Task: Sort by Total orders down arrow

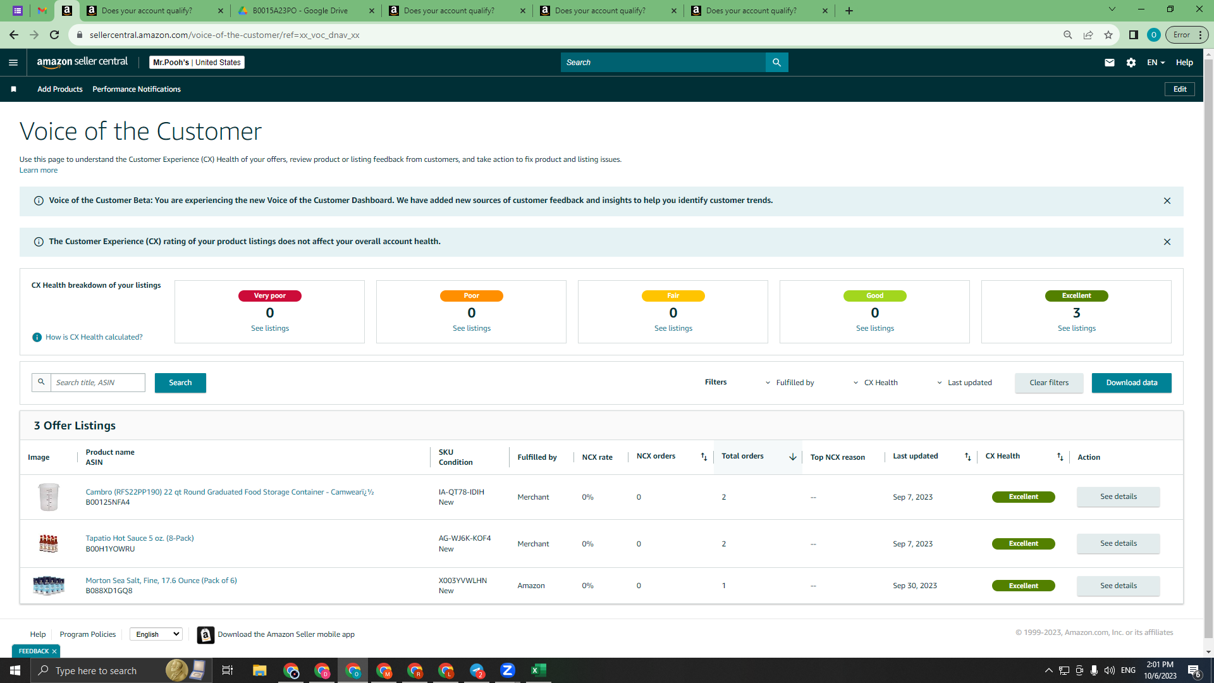Action: [x=792, y=457]
